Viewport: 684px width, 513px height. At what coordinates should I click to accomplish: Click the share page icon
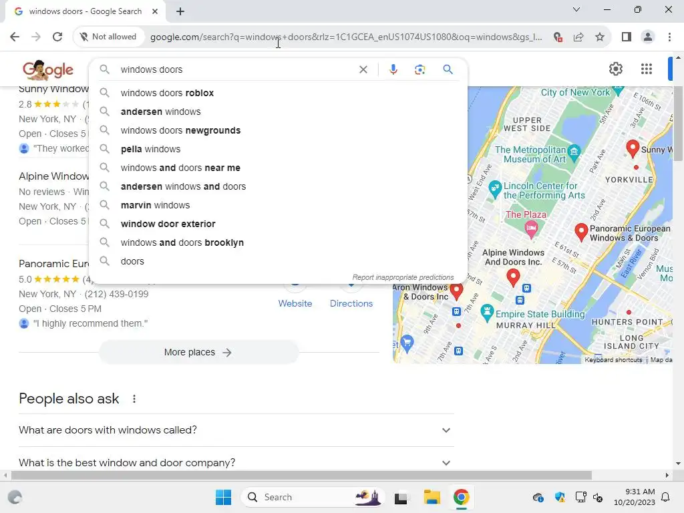[x=579, y=37]
